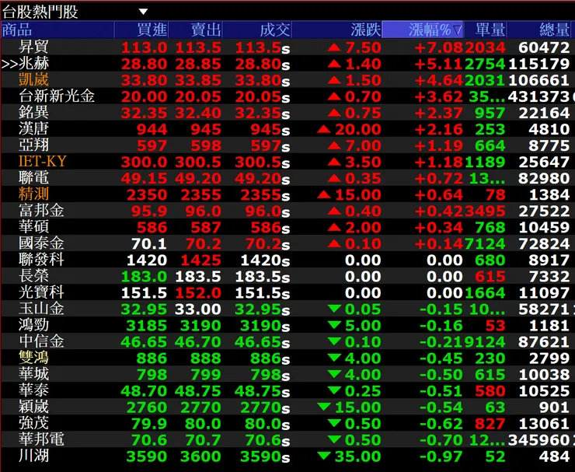Image resolution: width=575 pixels, height=472 pixels.
Task: Select the 華泰 stock row name
Action: 33,390
